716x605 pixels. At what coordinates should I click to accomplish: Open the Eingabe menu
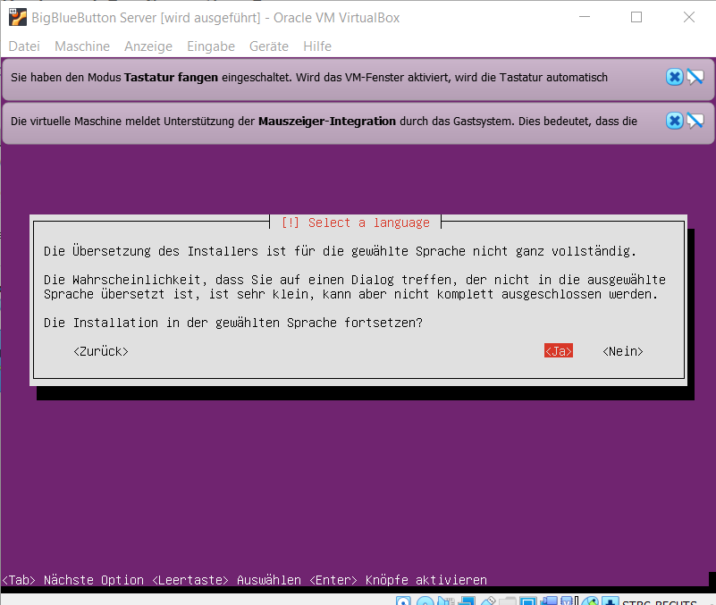point(211,46)
